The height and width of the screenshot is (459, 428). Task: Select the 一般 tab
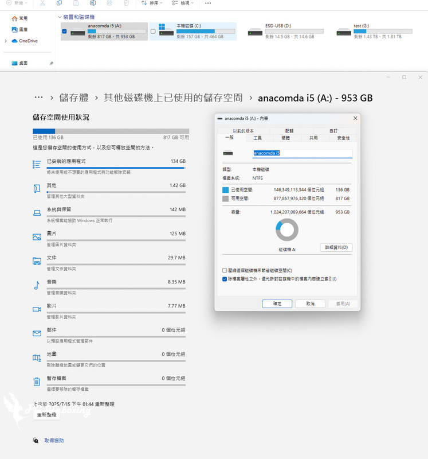pyautogui.click(x=230, y=138)
